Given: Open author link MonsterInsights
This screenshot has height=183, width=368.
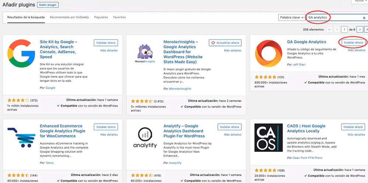Looking at the screenshot, I should [180, 89].
